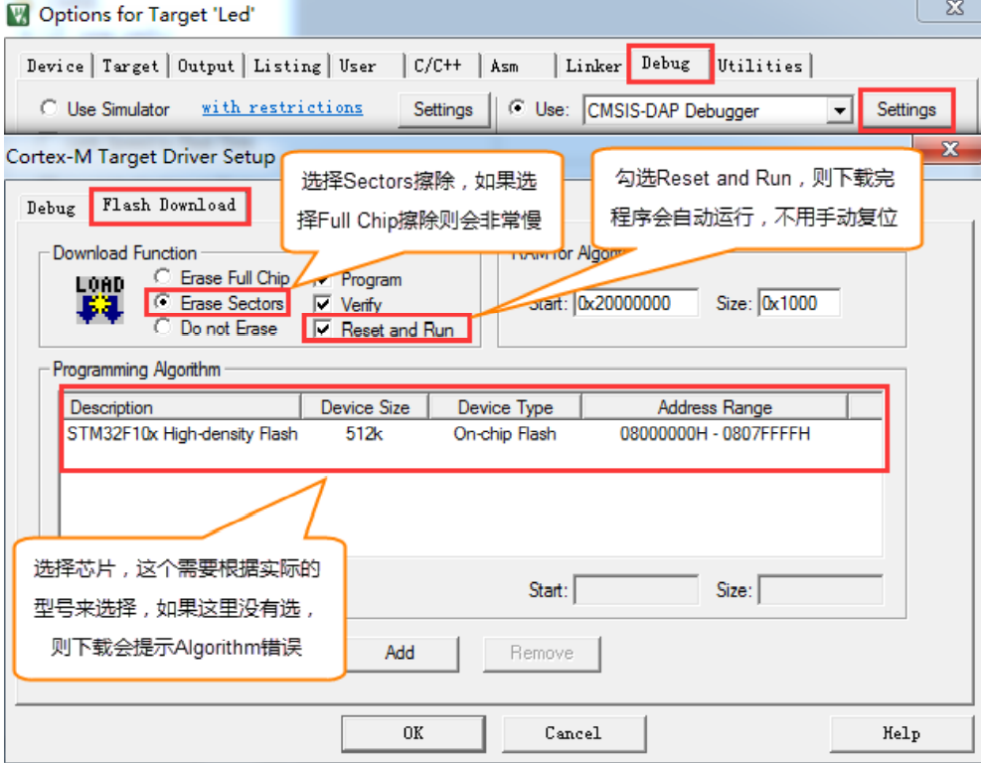
Task: Click the Cancel button
Action: [x=573, y=733]
